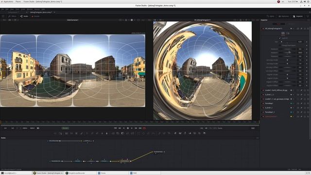The image size is (311, 175).
Task: Toggle MB motion blur mode
Action: tap(206, 128)
